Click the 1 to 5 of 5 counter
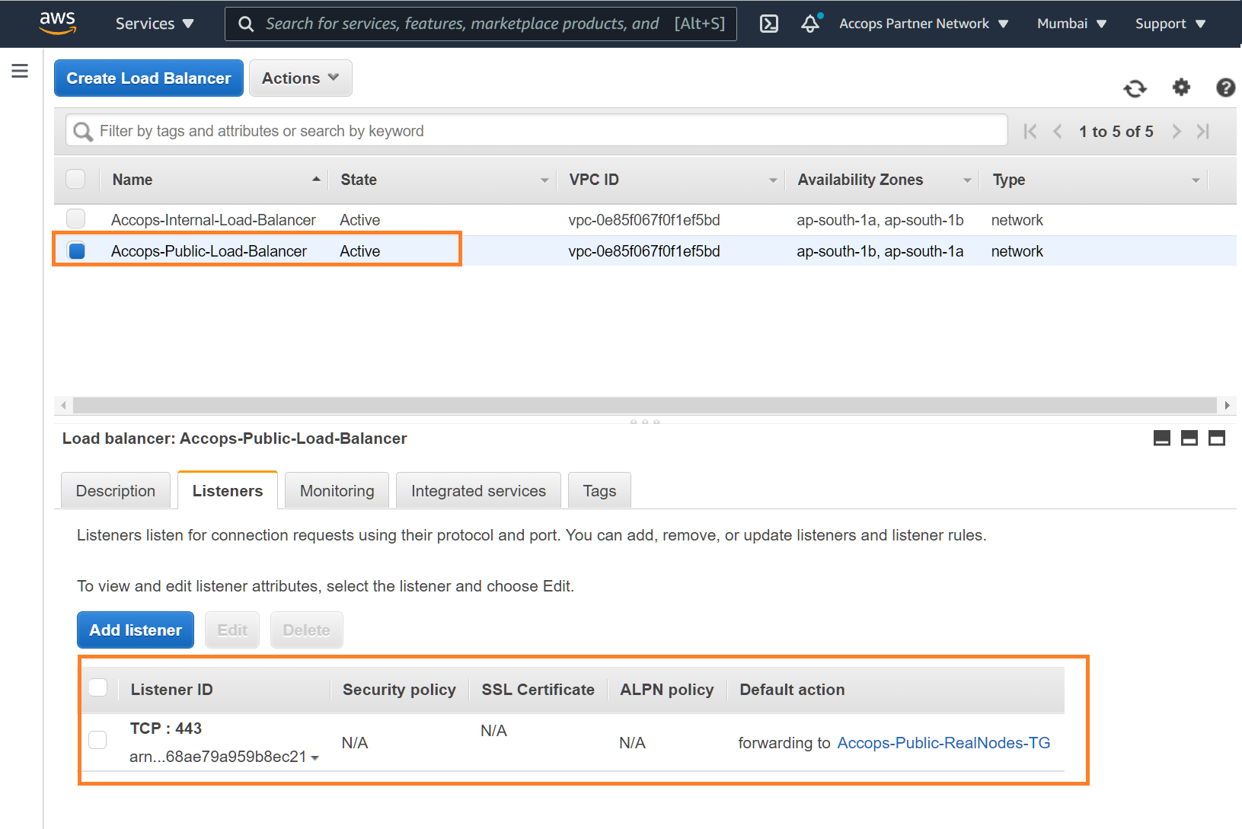Viewport: 1242px width, 829px height. [x=1116, y=132]
